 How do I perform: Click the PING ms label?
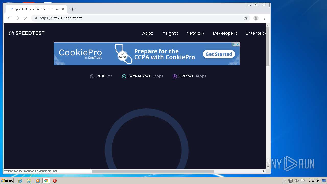point(104,76)
